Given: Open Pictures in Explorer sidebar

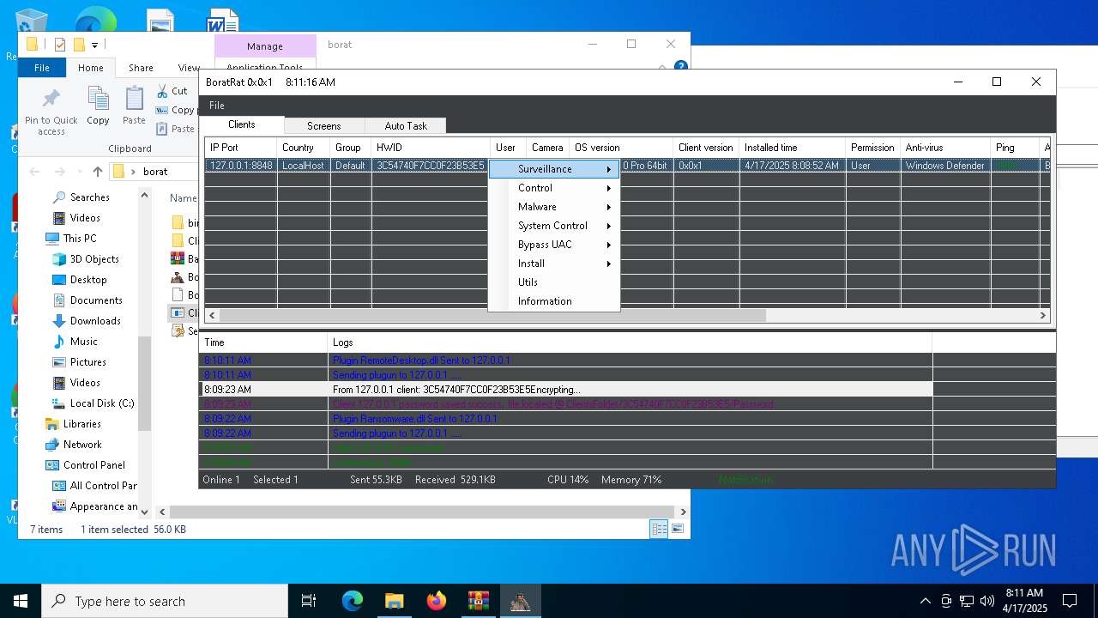Looking at the screenshot, I should pyautogui.click(x=88, y=362).
